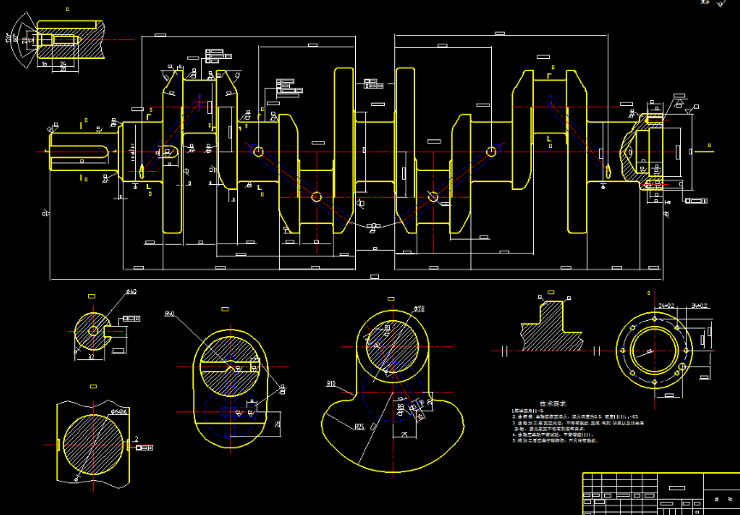
Task: Select the large hatched journal section with side keys
Action: [x=93, y=445]
